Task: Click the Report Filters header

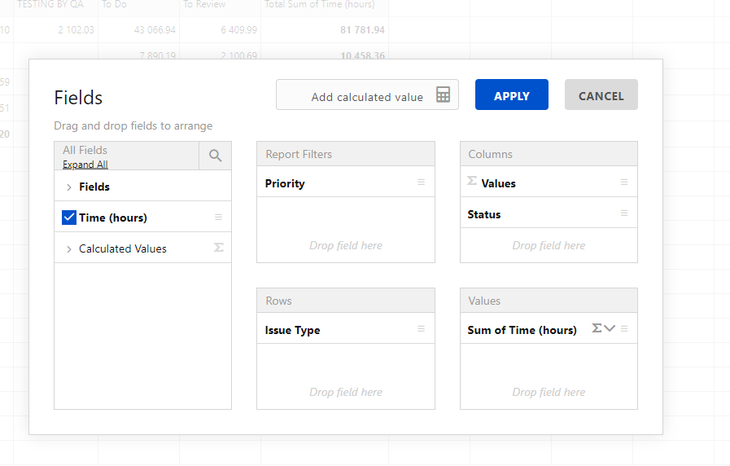Action: coord(345,154)
